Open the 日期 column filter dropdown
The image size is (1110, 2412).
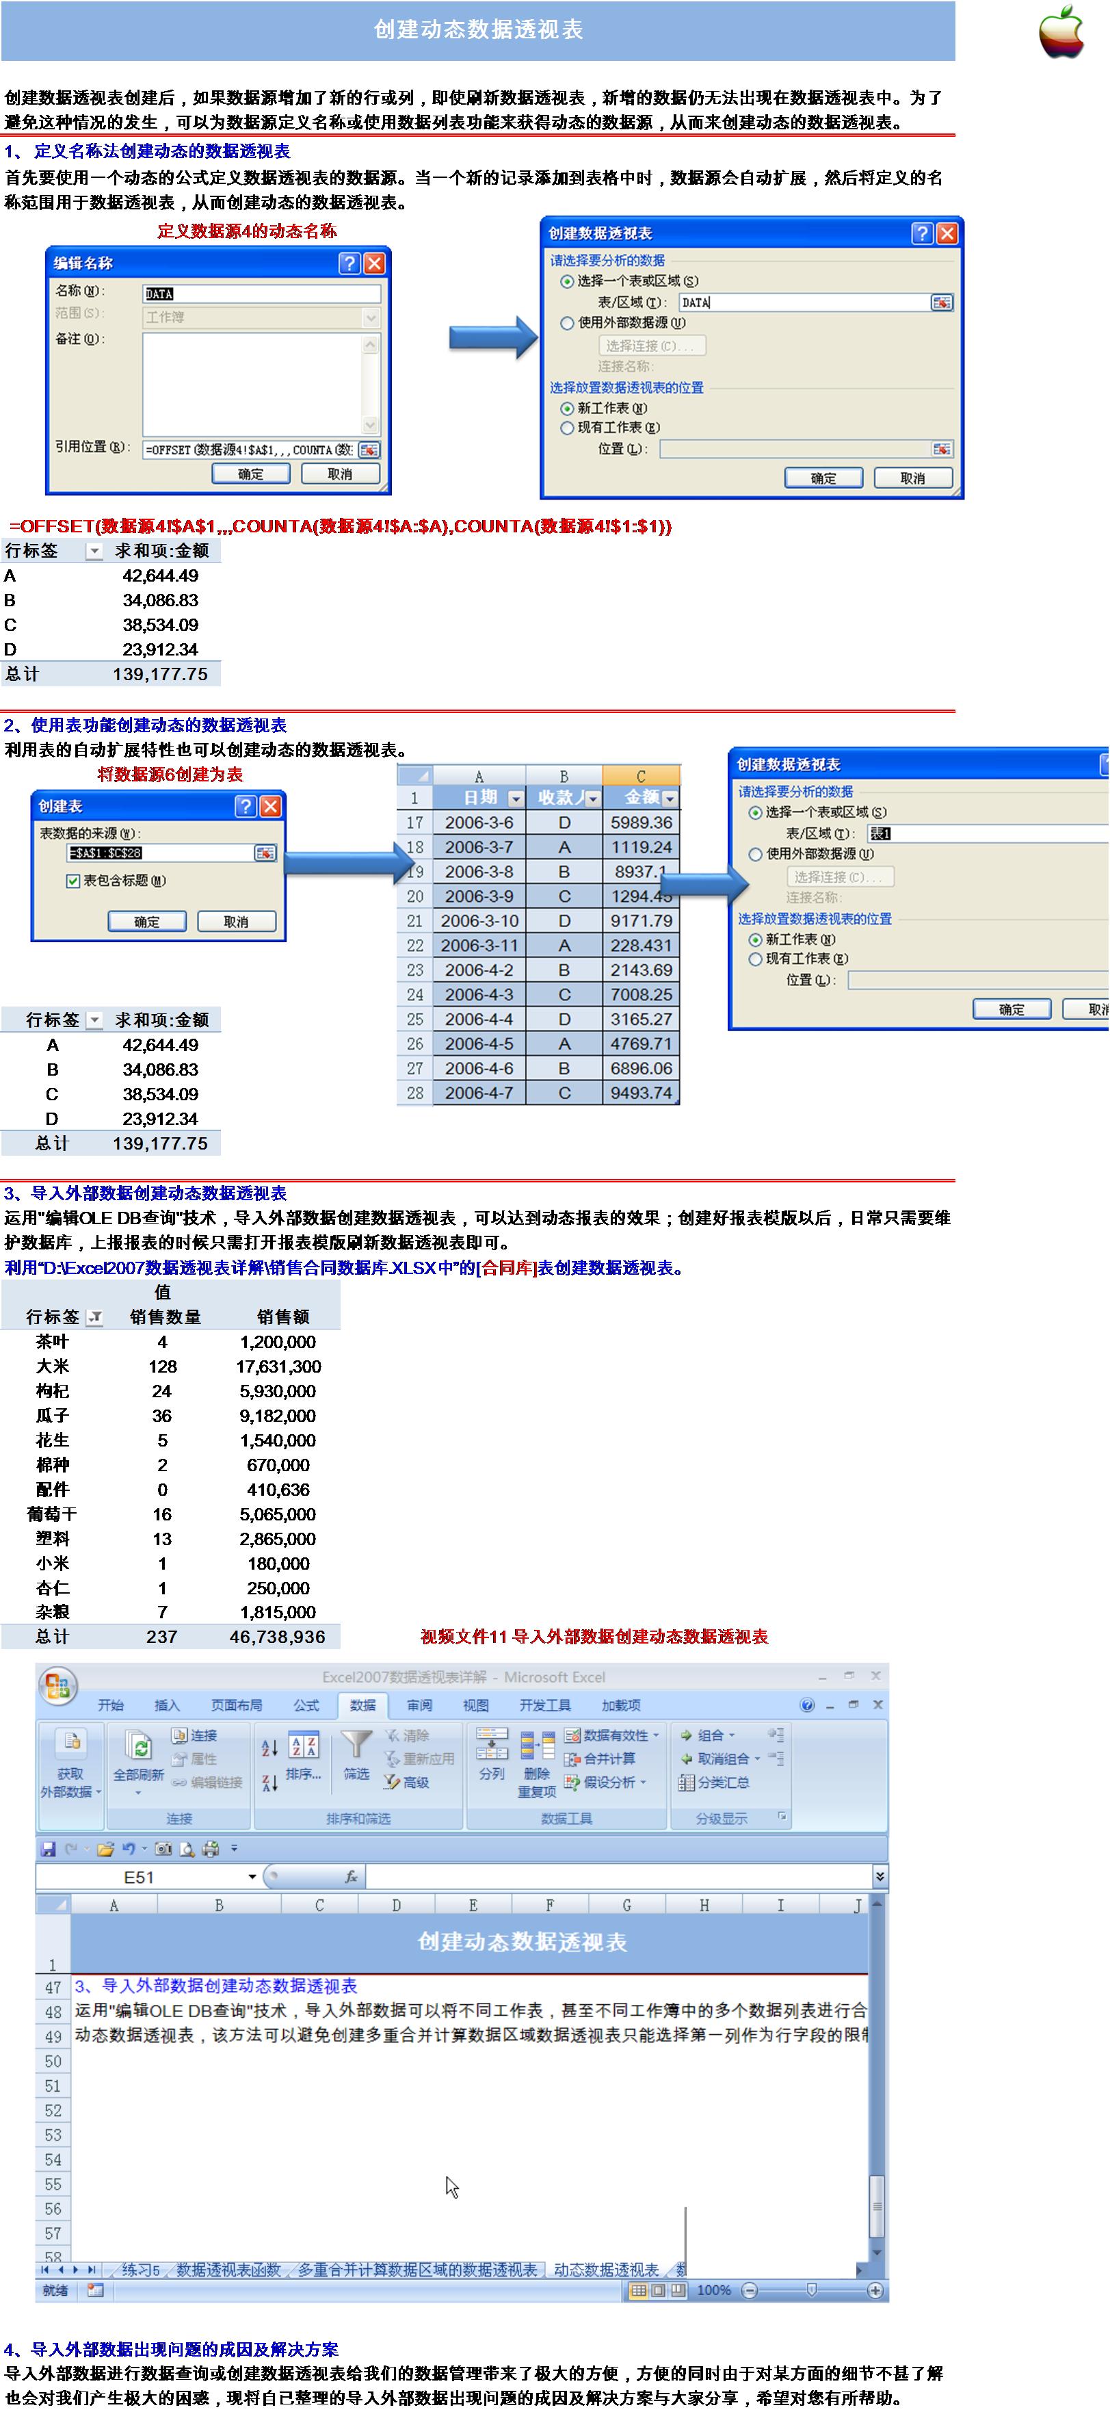click(516, 799)
